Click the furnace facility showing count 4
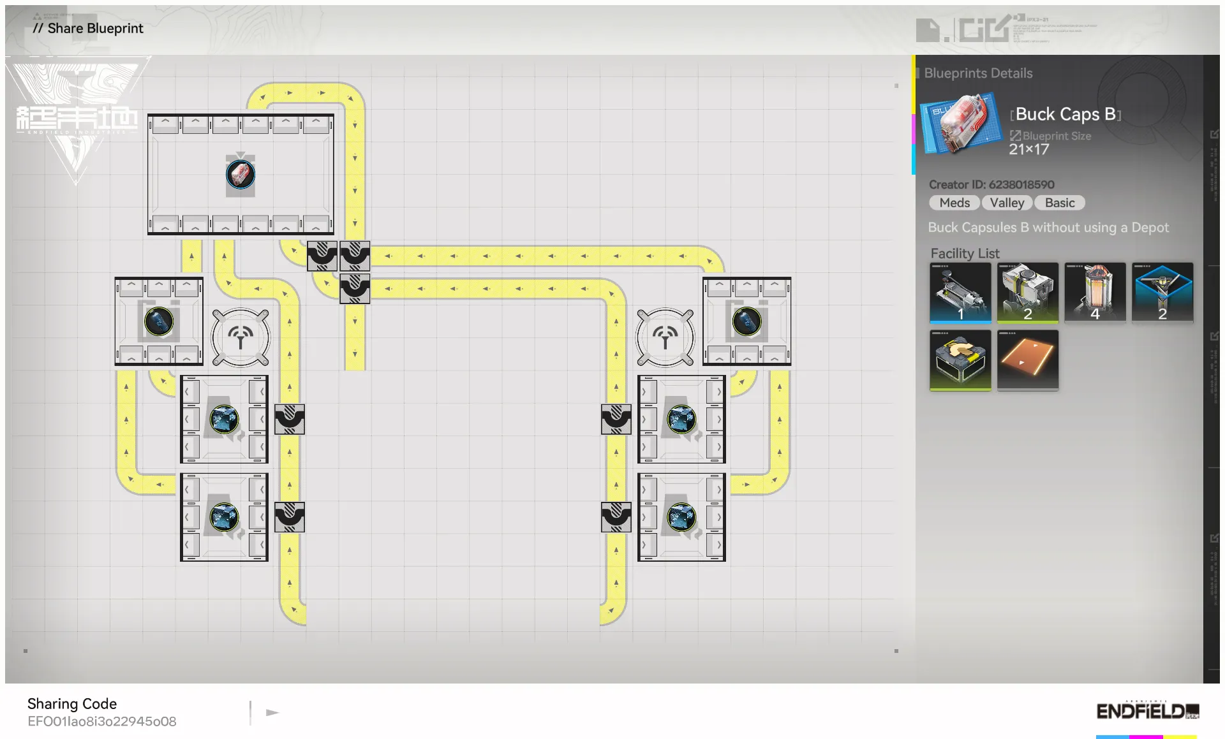The image size is (1225, 739). 1095,293
